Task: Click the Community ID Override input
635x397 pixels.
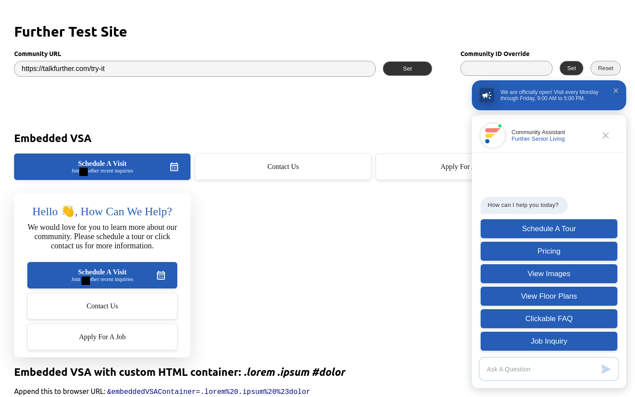Action: pos(506,68)
